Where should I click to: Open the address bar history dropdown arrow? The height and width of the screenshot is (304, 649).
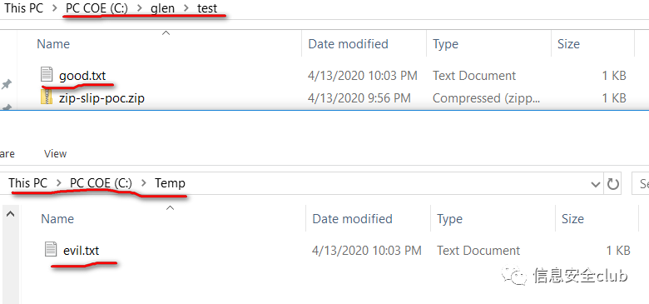595,184
